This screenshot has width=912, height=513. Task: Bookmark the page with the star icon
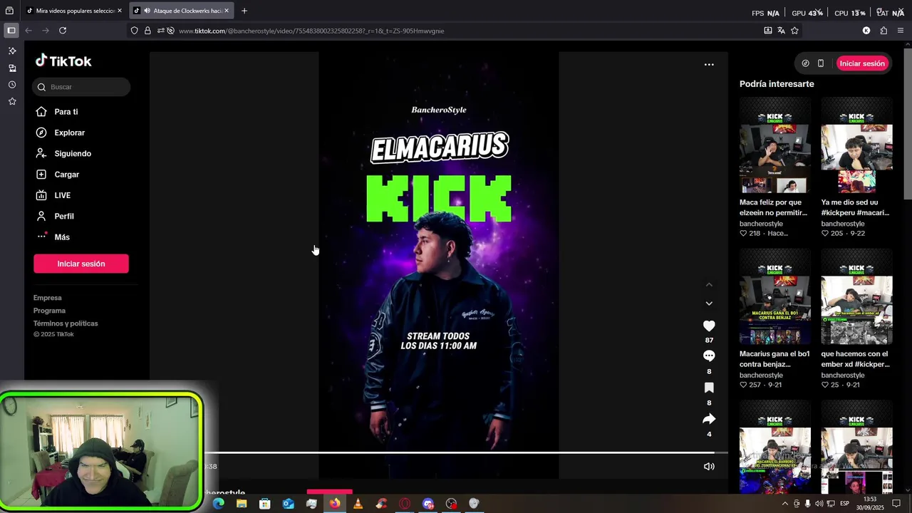tap(794, 31)
